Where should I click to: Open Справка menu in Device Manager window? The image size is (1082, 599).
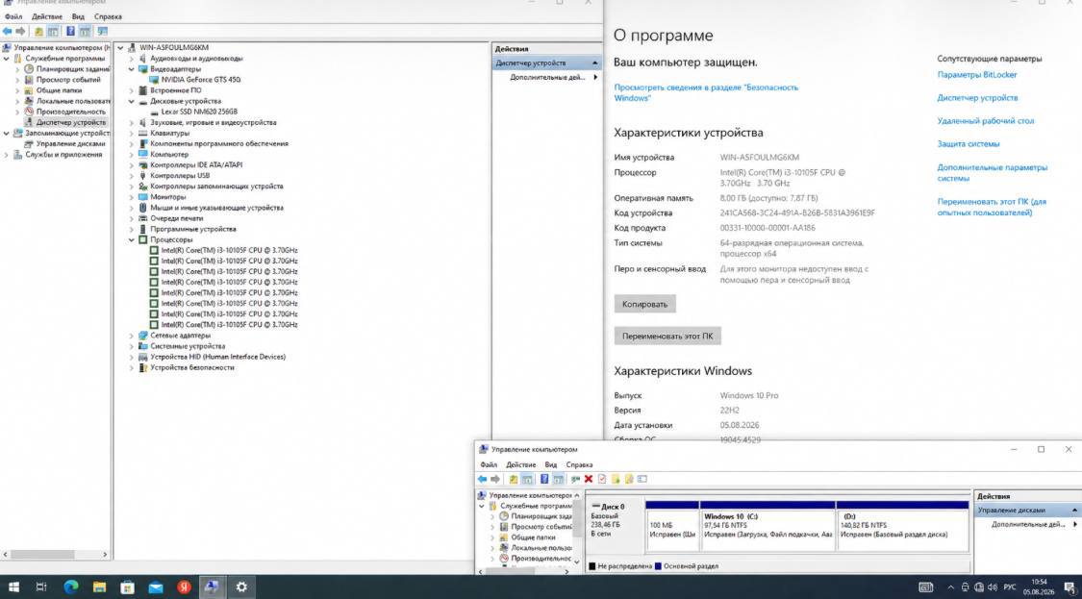108,16
